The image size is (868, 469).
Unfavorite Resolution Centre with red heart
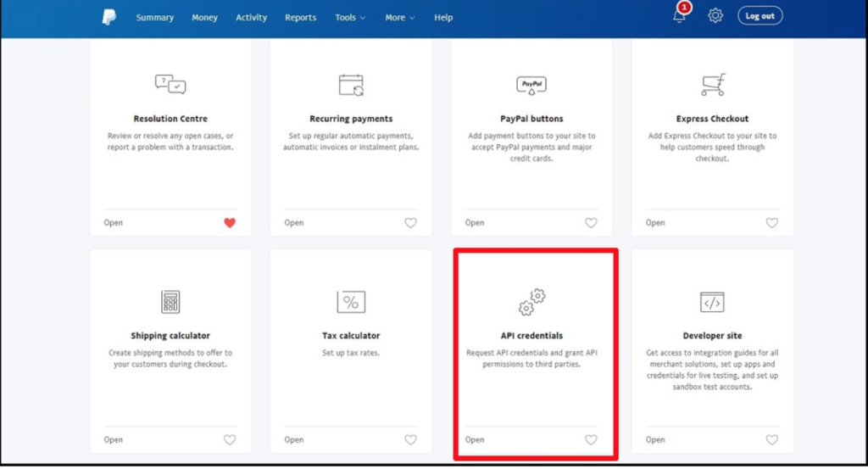[230, 223]
